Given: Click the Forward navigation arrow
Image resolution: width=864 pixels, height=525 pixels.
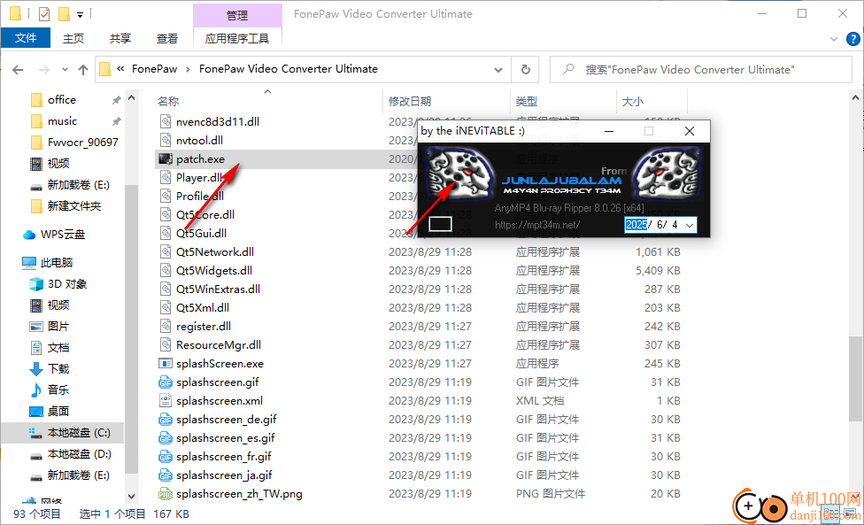Looking at the screenshot, I should pyautogui.click(x=44, y=70).
